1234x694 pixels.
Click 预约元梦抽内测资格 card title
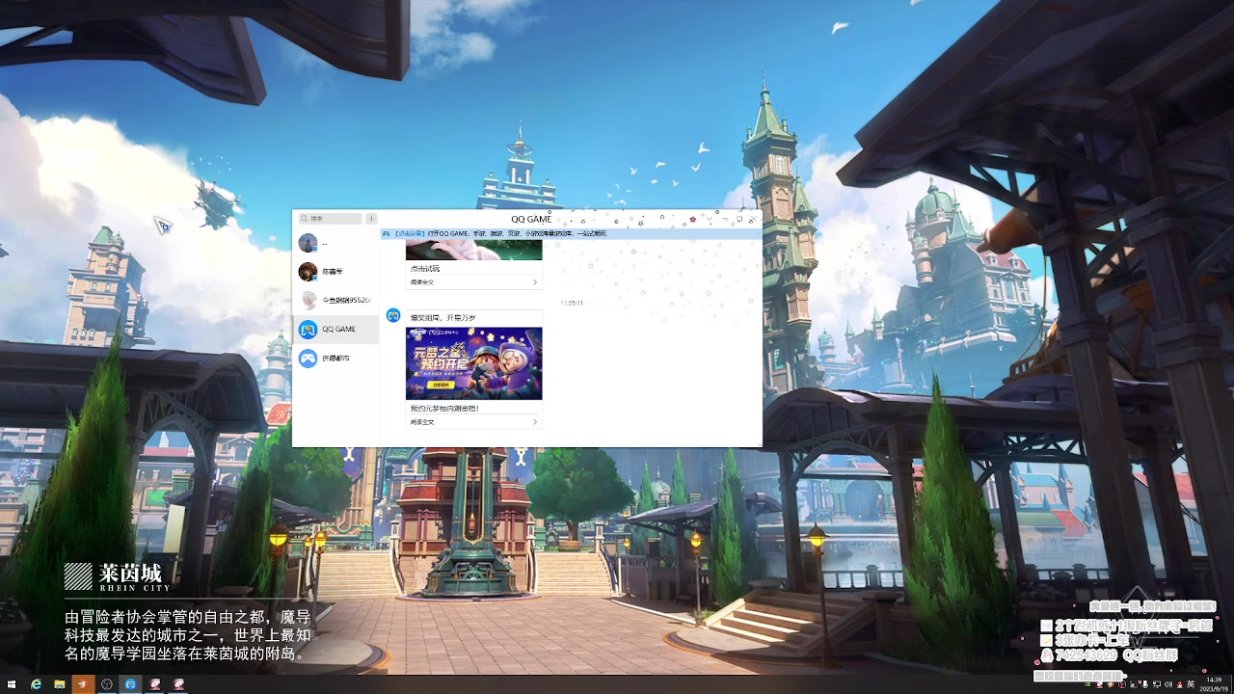click(x=444, y=408)
